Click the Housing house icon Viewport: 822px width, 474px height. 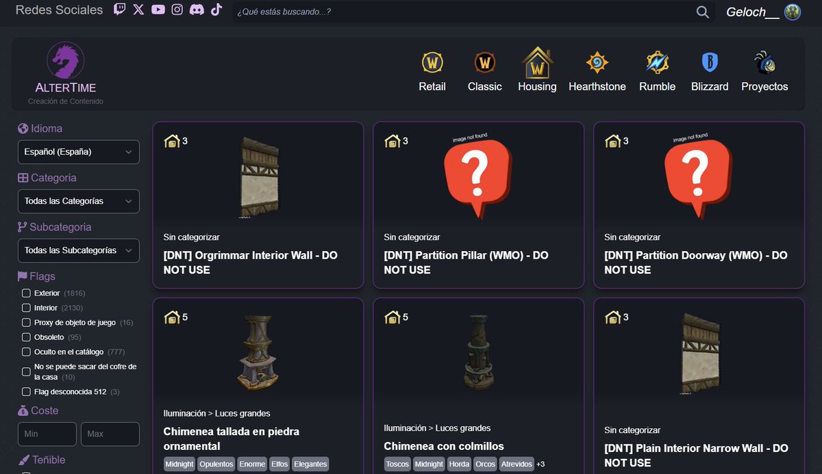(537, 63)
